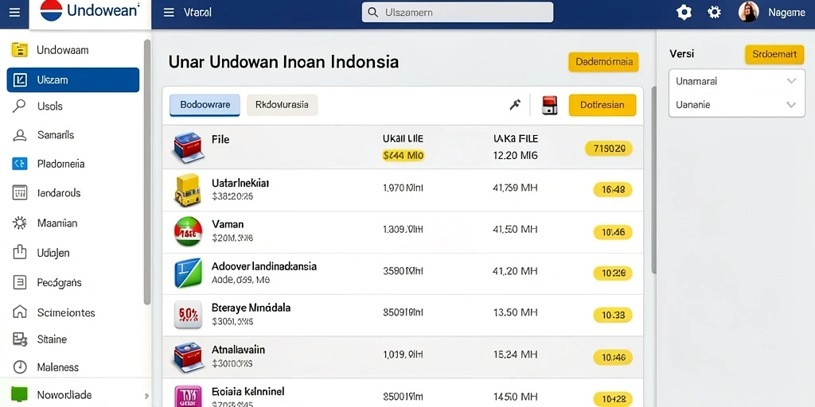815x407 pixels.
Task: Select the Vaman row title
Action: click(x=228, y=225)
